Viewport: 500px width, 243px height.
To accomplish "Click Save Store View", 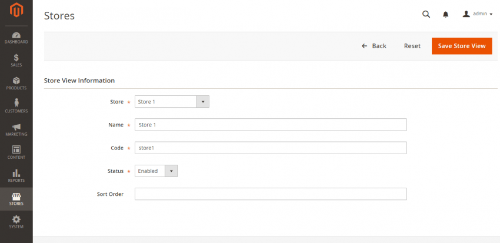I will click(462, 46).
